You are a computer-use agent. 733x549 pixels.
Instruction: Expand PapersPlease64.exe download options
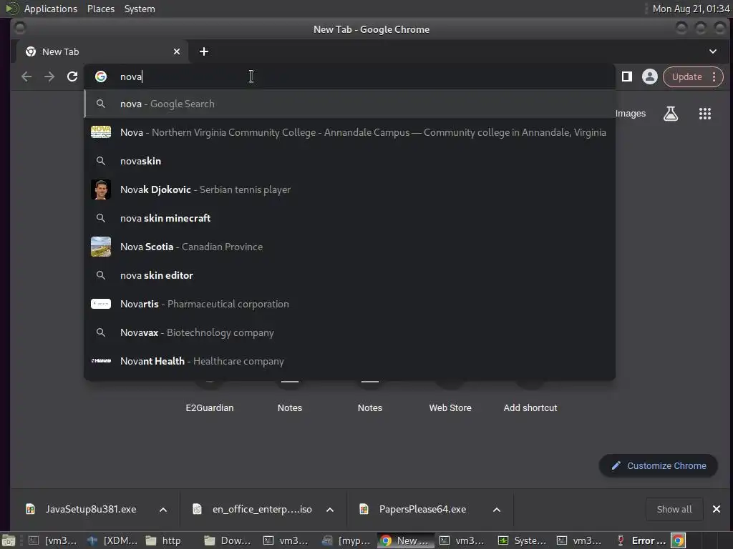[497, 509]
